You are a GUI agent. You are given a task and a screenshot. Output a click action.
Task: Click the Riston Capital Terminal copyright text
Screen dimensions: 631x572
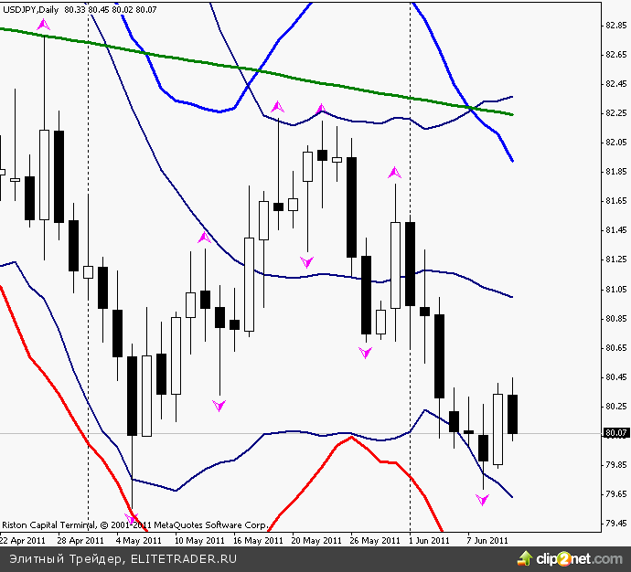tap(134, 525)
